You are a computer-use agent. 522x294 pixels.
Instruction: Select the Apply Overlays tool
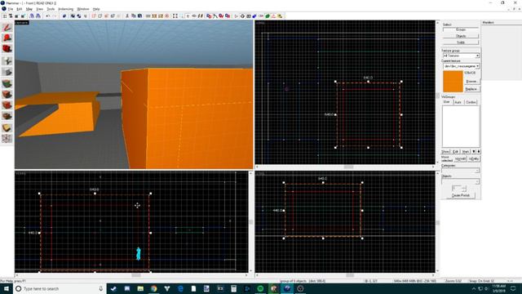(7, 116)
